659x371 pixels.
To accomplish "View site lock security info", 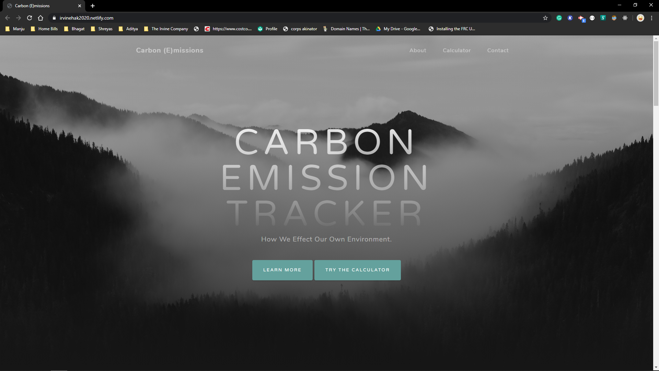I will [54, 18].
